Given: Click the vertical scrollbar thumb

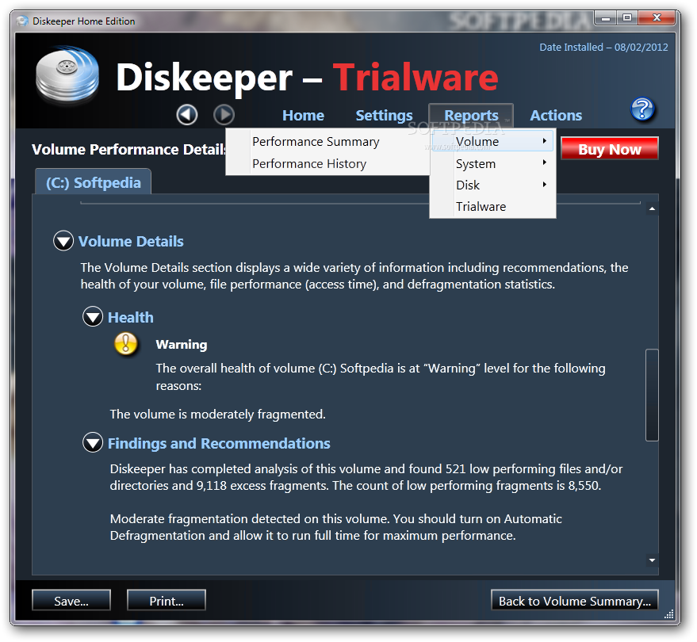Looking at the screenshot, I should [652, 395].
